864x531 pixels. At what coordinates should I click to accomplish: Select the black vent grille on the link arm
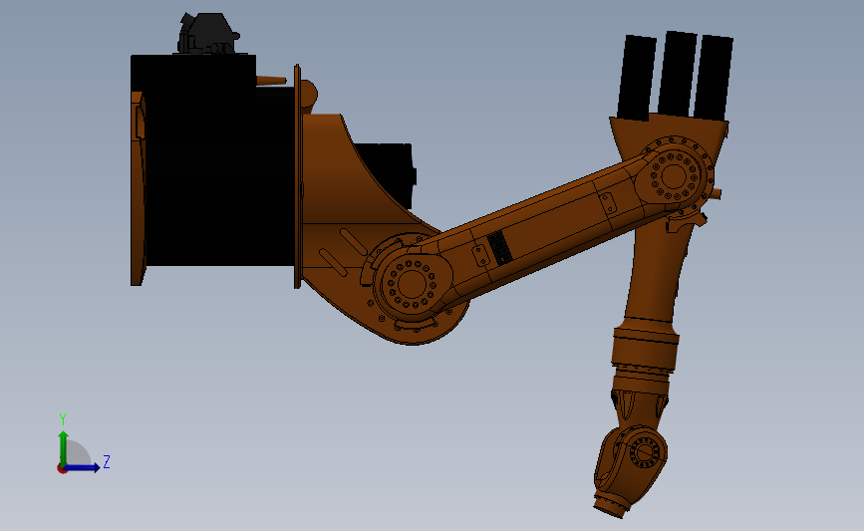pos(499,247)
